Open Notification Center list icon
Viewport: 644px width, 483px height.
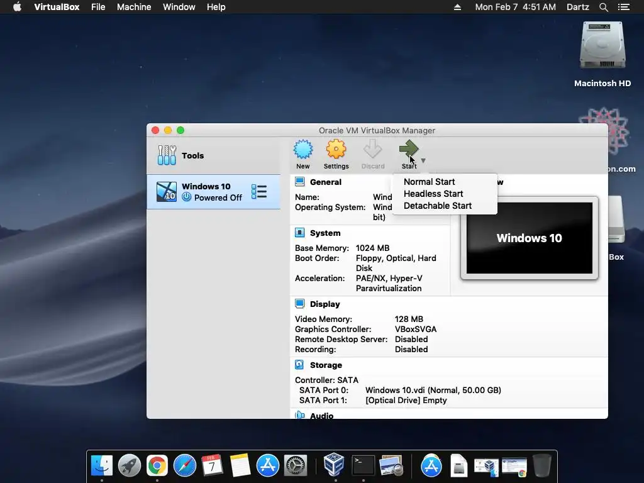624,7
